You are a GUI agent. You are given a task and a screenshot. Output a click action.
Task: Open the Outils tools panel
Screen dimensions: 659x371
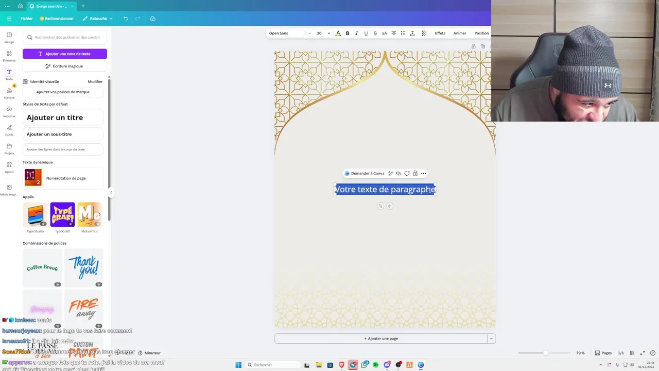[x=9, y=130]
